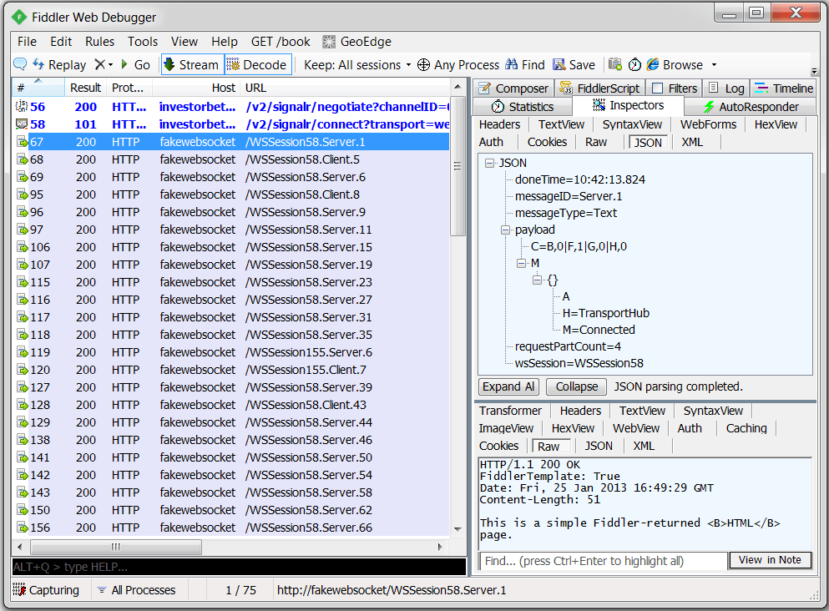Screen dimensions: 829x611
Task: Click the session timer clock icon
Action: [x=634, y=64]
